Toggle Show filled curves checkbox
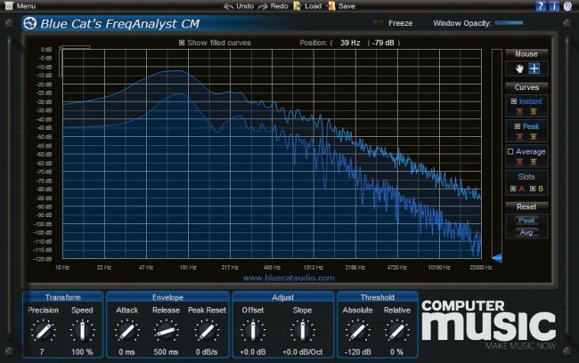Viewport: 579px width, 363px height. coord(182,43)
